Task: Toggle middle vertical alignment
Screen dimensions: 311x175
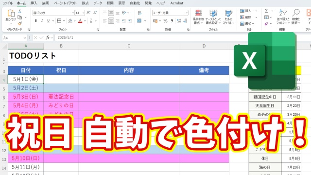Action: click(111, 13)
